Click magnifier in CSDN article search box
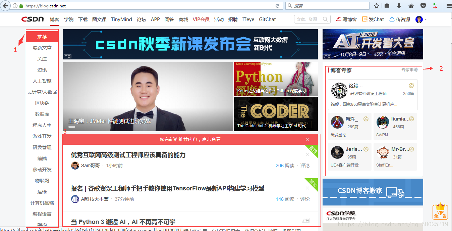The image size is (452, 231). 325,19
